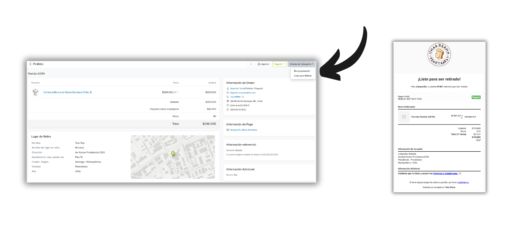Click the customer phone number link
Image resolution: width=515 pixels, height=234 pixels.
click(235, 97)
